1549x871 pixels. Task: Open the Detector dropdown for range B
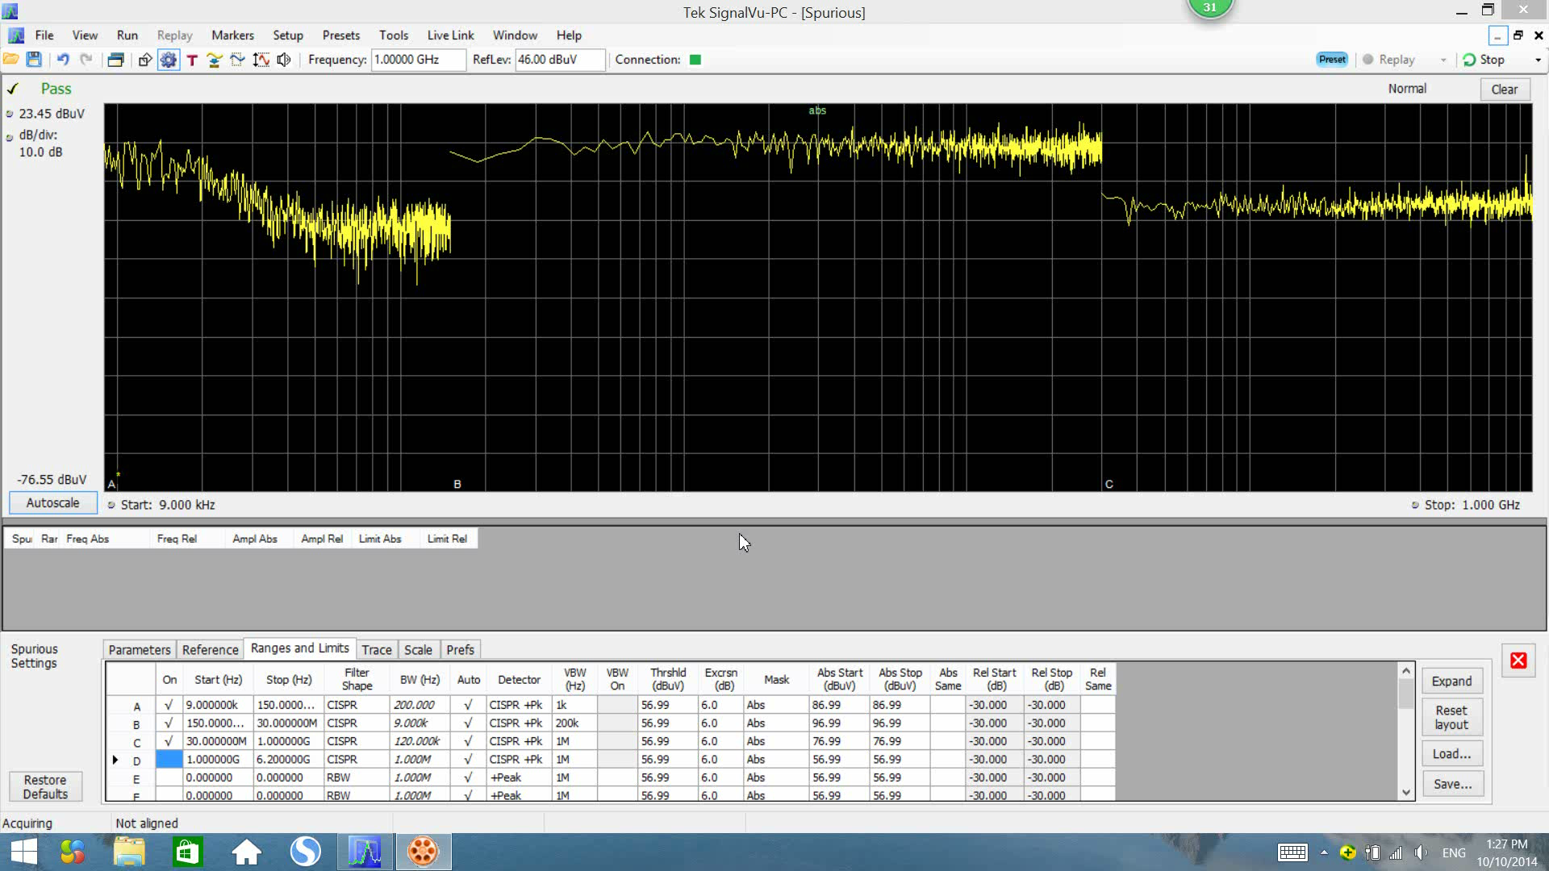coord(519,723)
